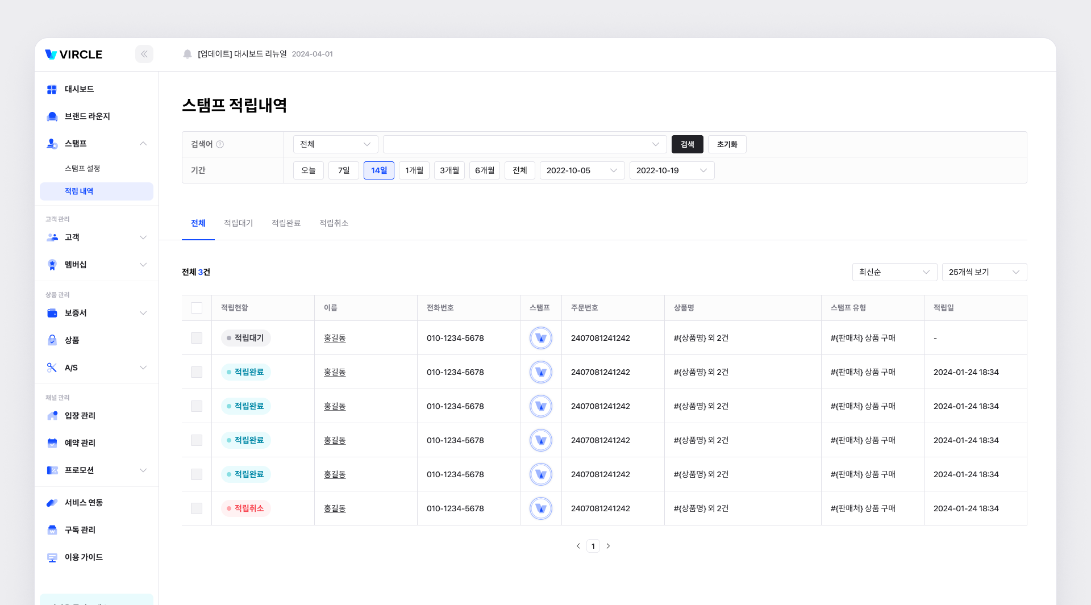Open the 입장 관리 icon

pyautogui.click(x=52, y=416)
